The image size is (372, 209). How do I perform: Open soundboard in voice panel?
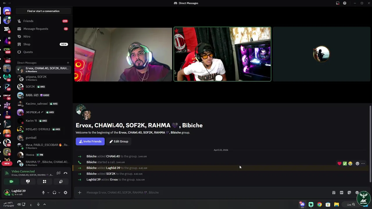point(61,181)
